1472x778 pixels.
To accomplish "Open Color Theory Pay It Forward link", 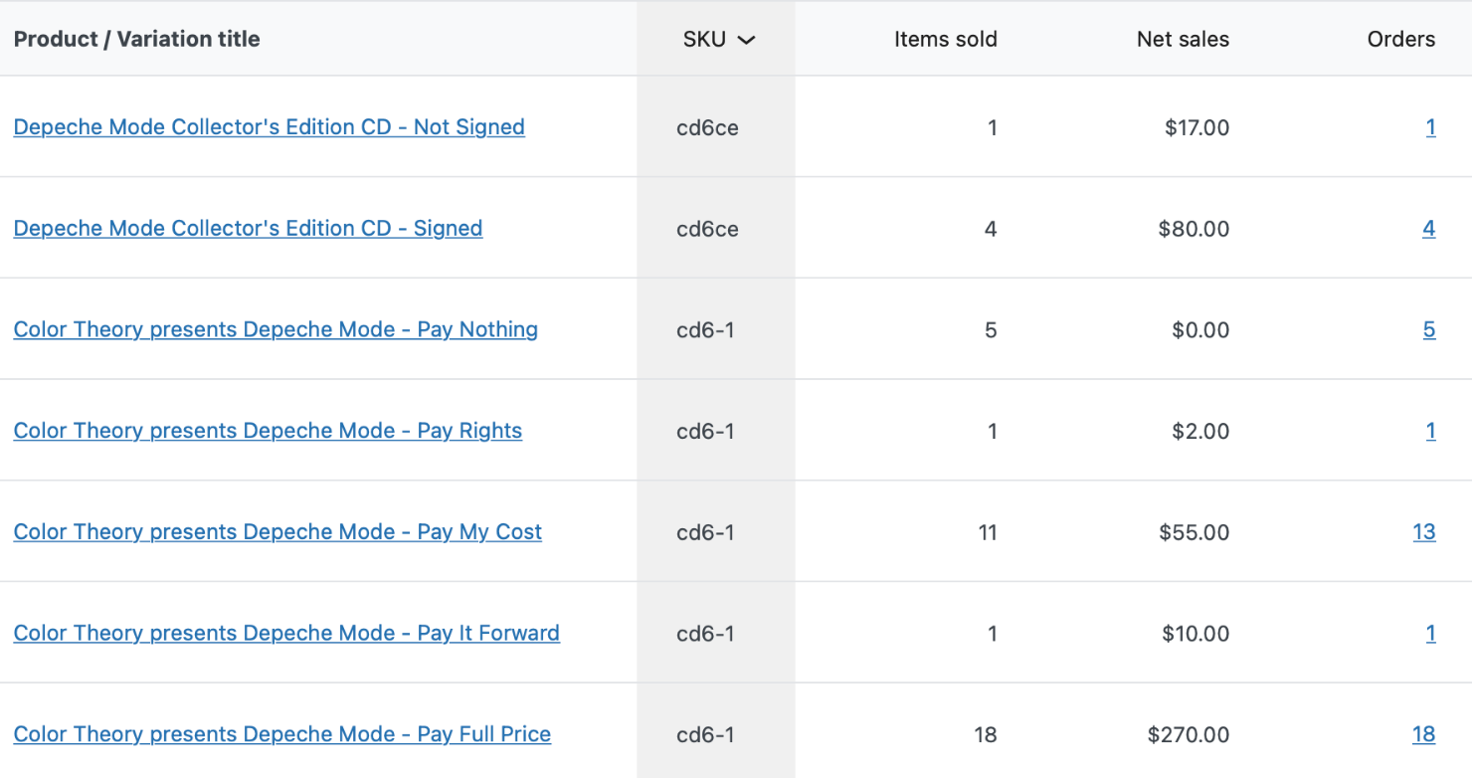I will [x=286, y=634].
